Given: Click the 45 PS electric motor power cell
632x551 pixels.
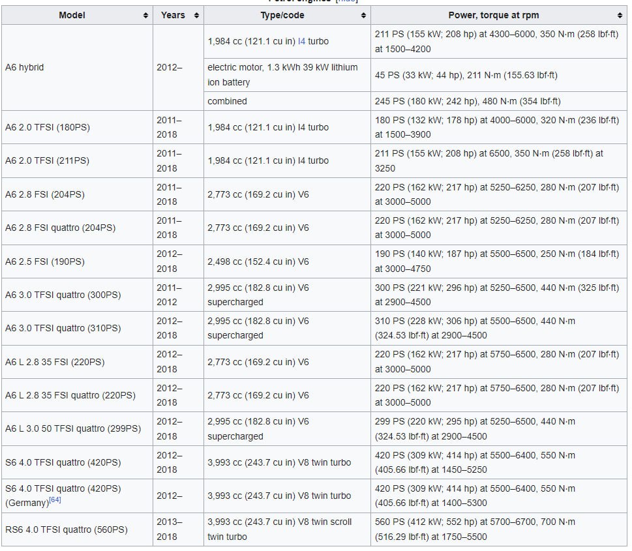Looking at the screenshot, I should click(499, 75).
